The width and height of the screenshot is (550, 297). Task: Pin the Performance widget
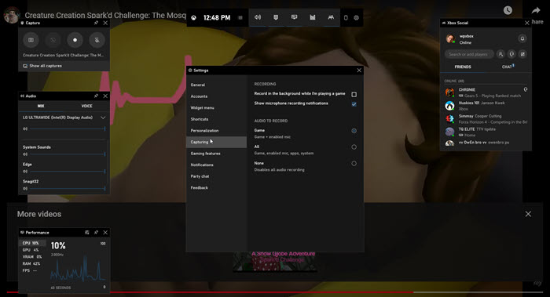(x=96, y=232)
